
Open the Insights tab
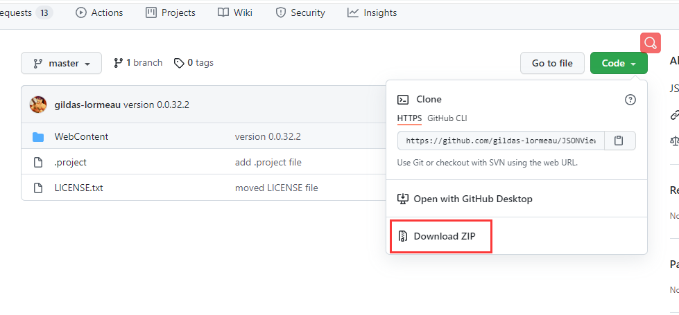[x=372, y=12]
